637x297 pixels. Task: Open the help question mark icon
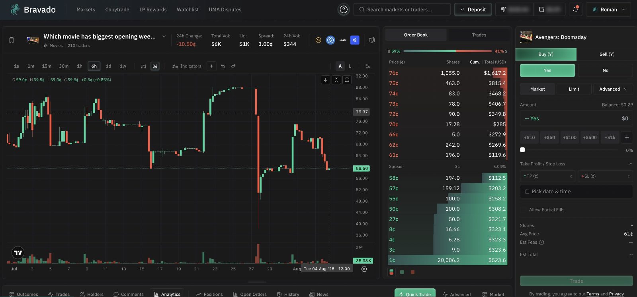[x=344, y=10]
